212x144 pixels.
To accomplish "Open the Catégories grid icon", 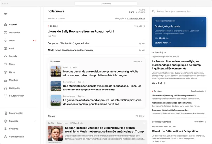I will pos(5,88).
